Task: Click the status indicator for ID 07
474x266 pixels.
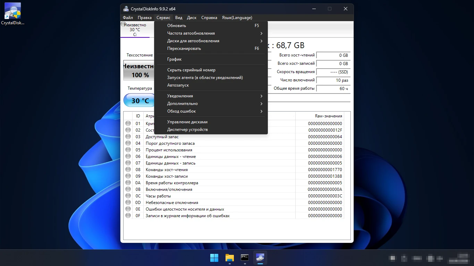Action: pos(128,163)
